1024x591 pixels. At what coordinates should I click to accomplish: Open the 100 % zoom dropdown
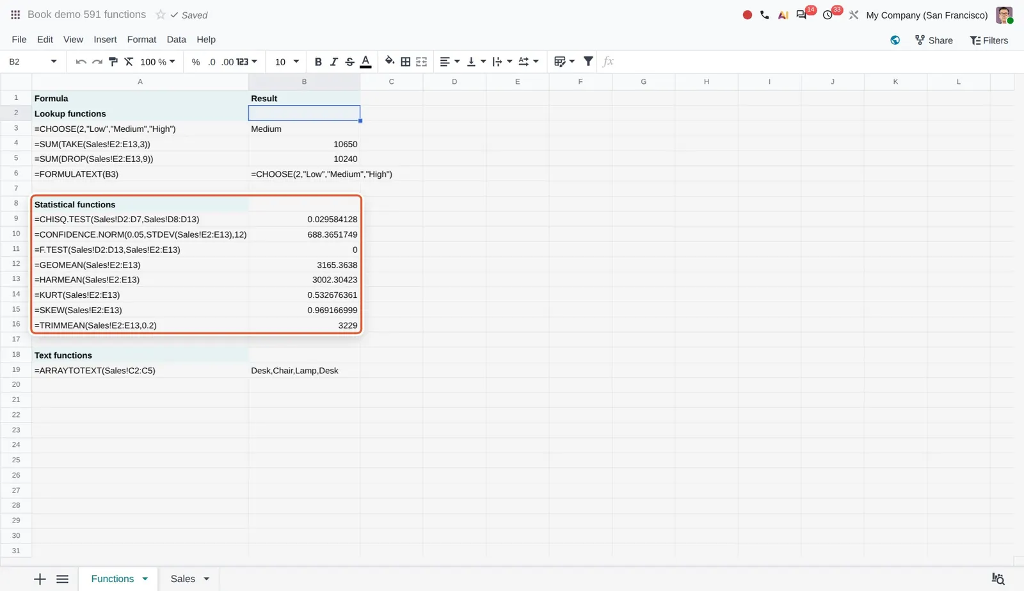[157, 62]
